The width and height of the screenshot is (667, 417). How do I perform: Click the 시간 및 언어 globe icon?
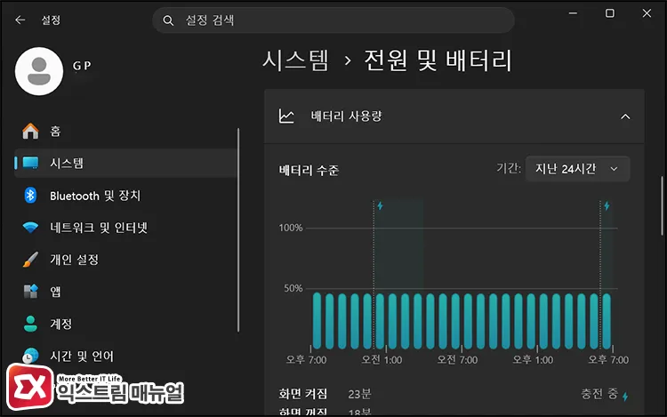click(x=30, y=356)
